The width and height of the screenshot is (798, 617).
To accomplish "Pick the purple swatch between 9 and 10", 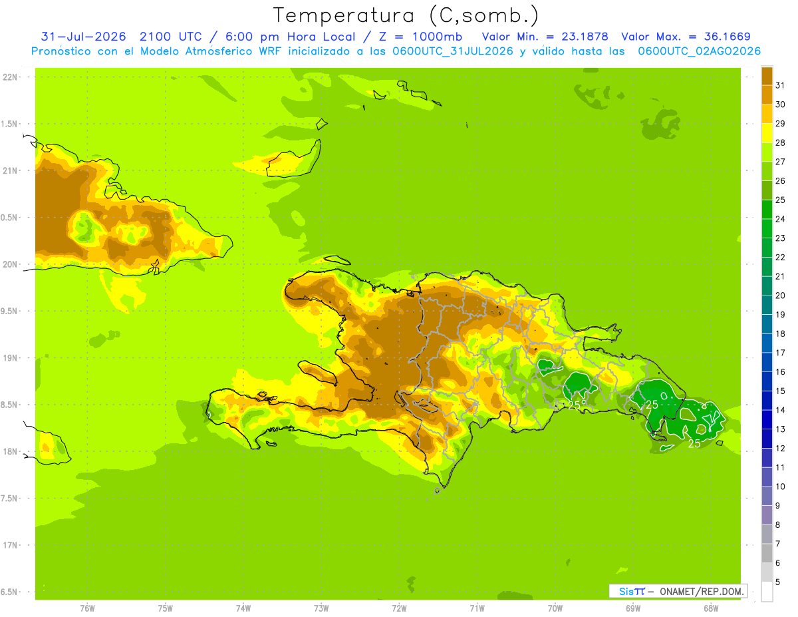I will [767, 497].
